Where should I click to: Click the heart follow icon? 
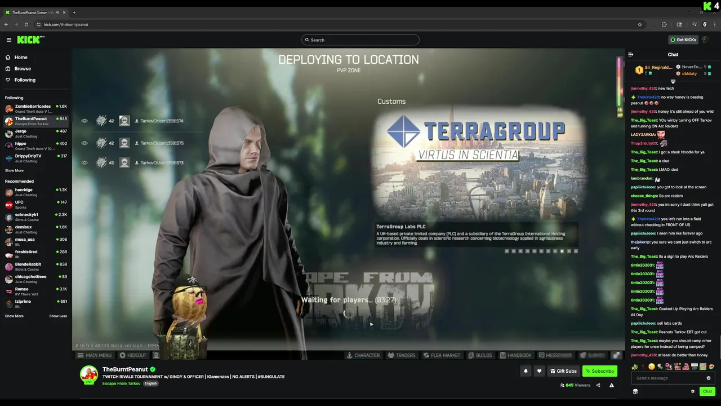(x=539, y=371)
